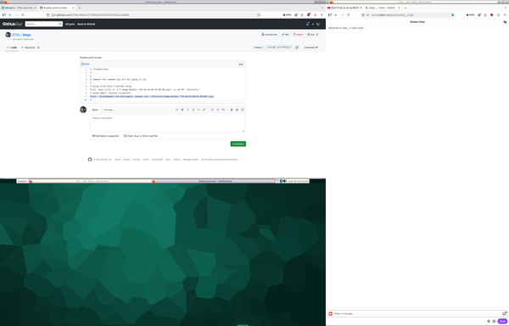Image resolution: width=509 pixels, height=326 pixels.
Task: Open the keys file name link
Action: 87,65
